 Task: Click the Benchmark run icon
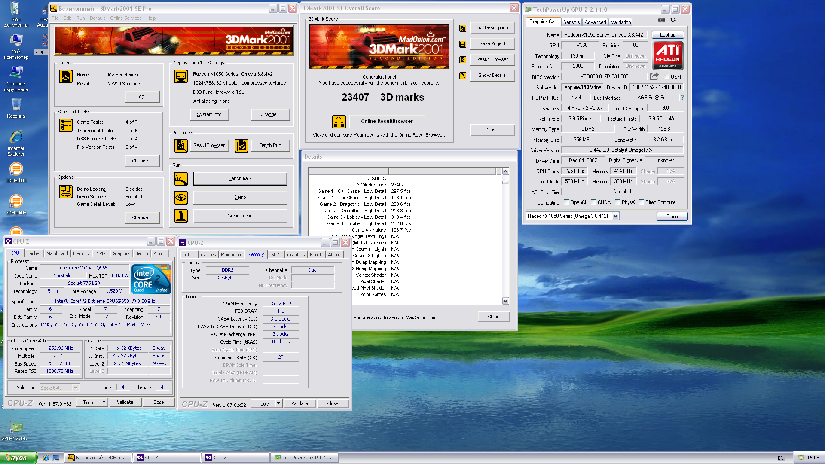click(x=181, y=179)
